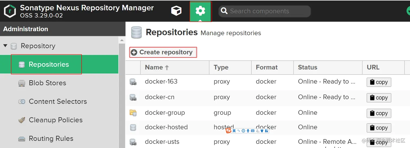This screenshot has height=148, width=410.
Task: Collapse the Repository tree node
Action: 5,46
